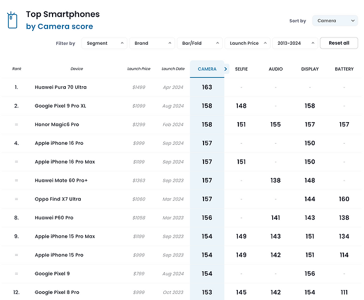364x300 pixels.
Task: Click the Google Pixel 8 Pro row
Action: (x=181, y=292)
